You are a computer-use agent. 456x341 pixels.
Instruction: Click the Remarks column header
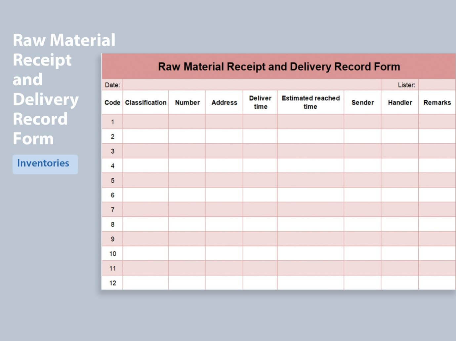[x=437, y=102]
